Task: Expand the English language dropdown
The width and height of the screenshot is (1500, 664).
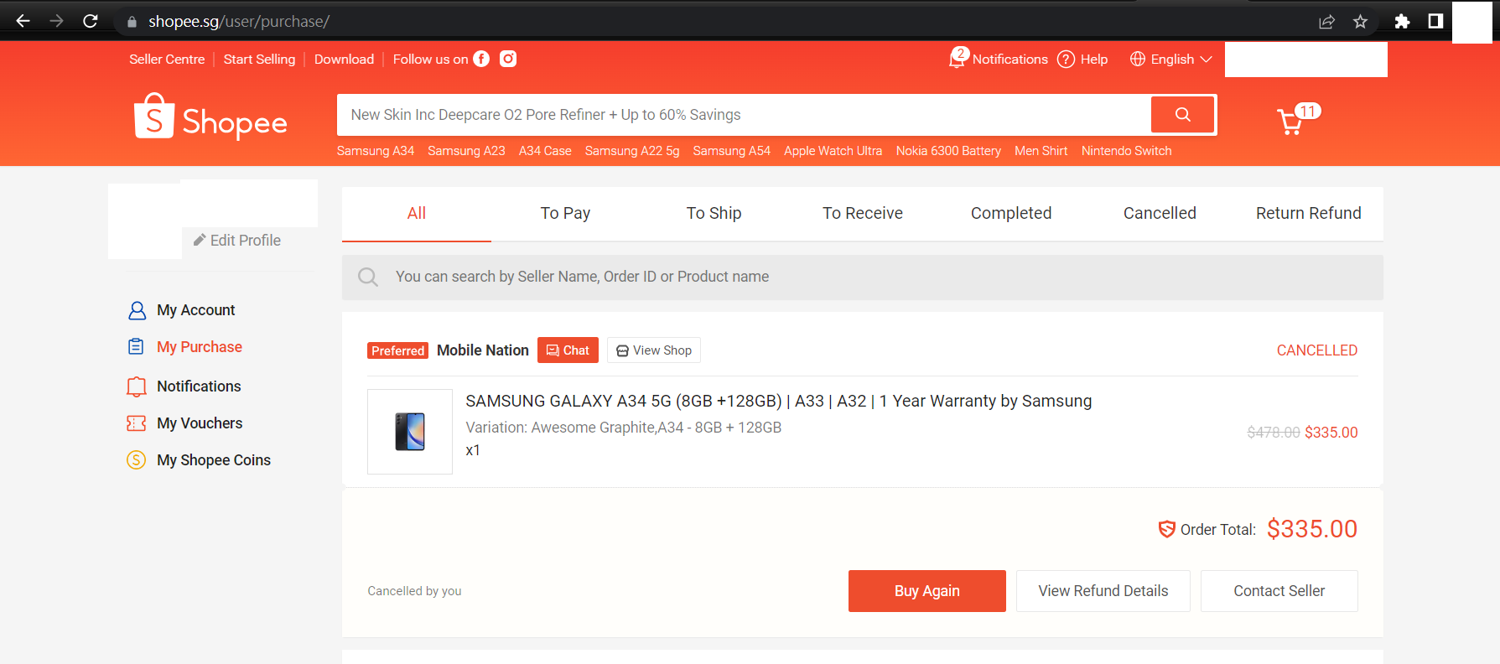Action: click(x=1171, y=59)
